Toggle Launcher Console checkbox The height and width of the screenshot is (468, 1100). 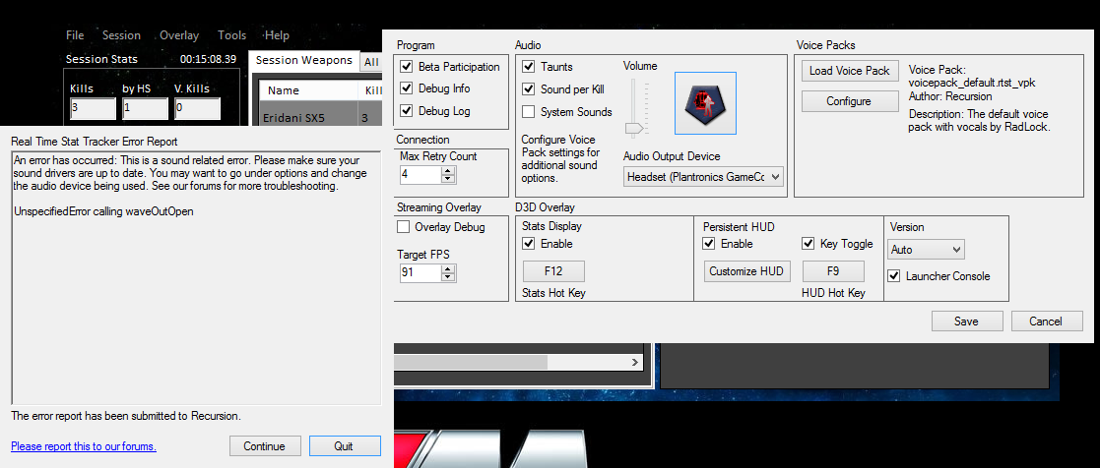coord(894,276)
